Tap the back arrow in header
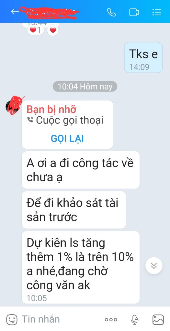170x331 pixels. pyautogui.click(x=15, y=12)
